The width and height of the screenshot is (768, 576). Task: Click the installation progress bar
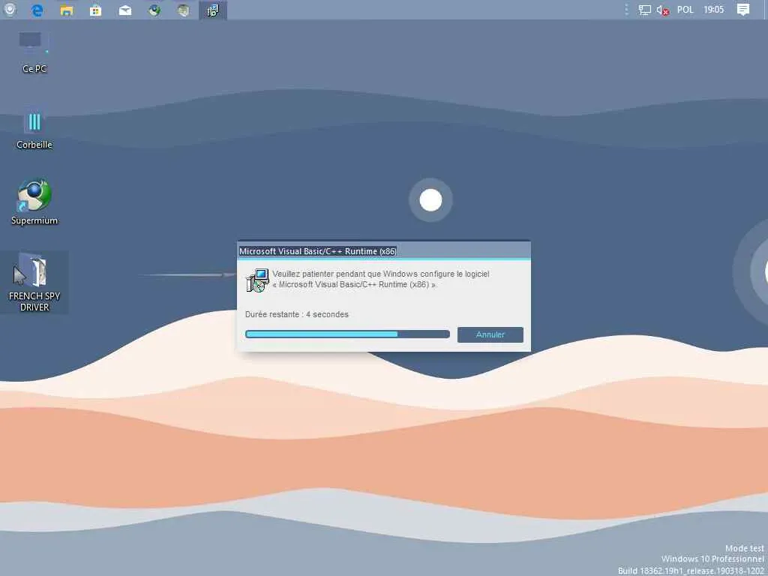point(347,334)
